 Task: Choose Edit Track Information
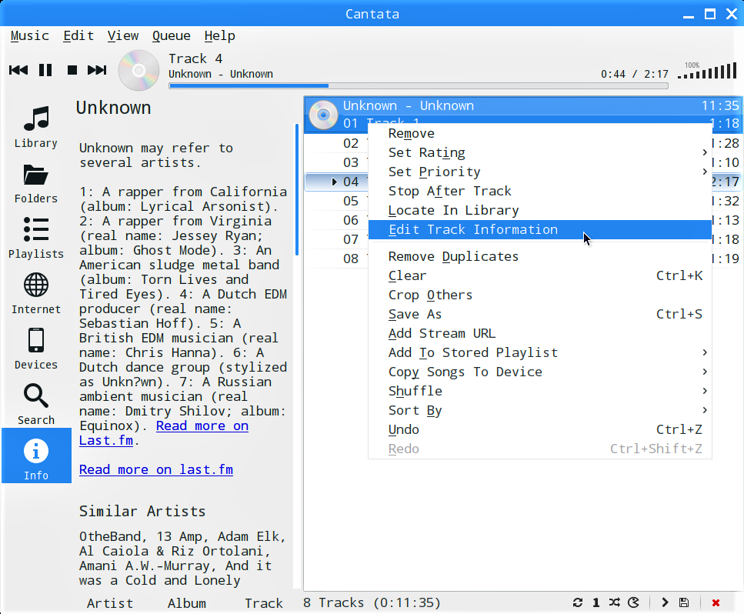point(540,229)
